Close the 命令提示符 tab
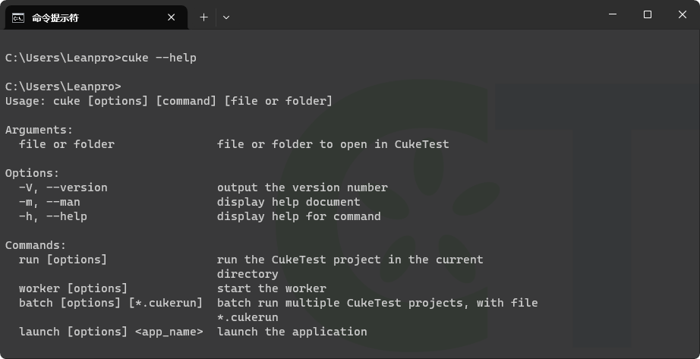The width and height of the screenshot is (700, 359). 171,17
